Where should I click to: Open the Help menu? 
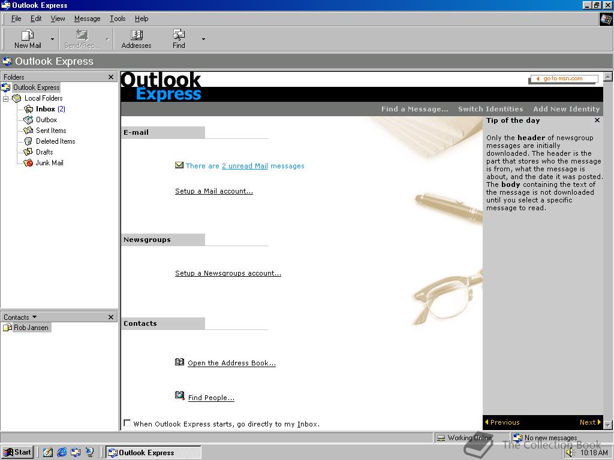[142, 19]
